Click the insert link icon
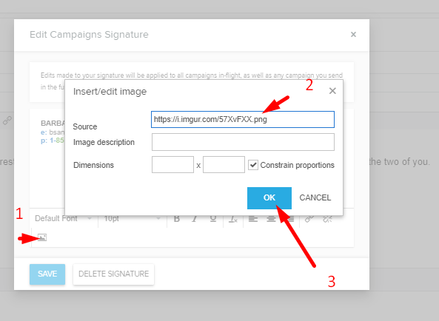 (x=309, y=219)
